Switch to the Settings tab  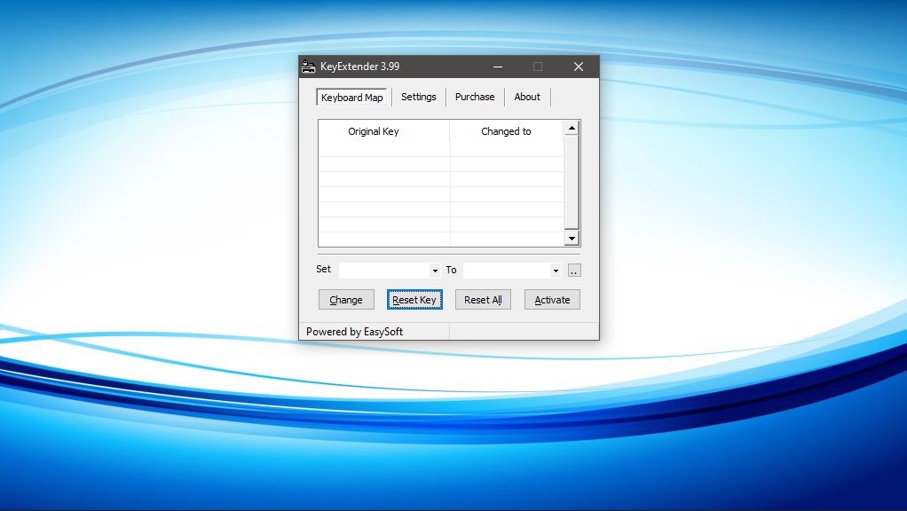click(418, 97)
